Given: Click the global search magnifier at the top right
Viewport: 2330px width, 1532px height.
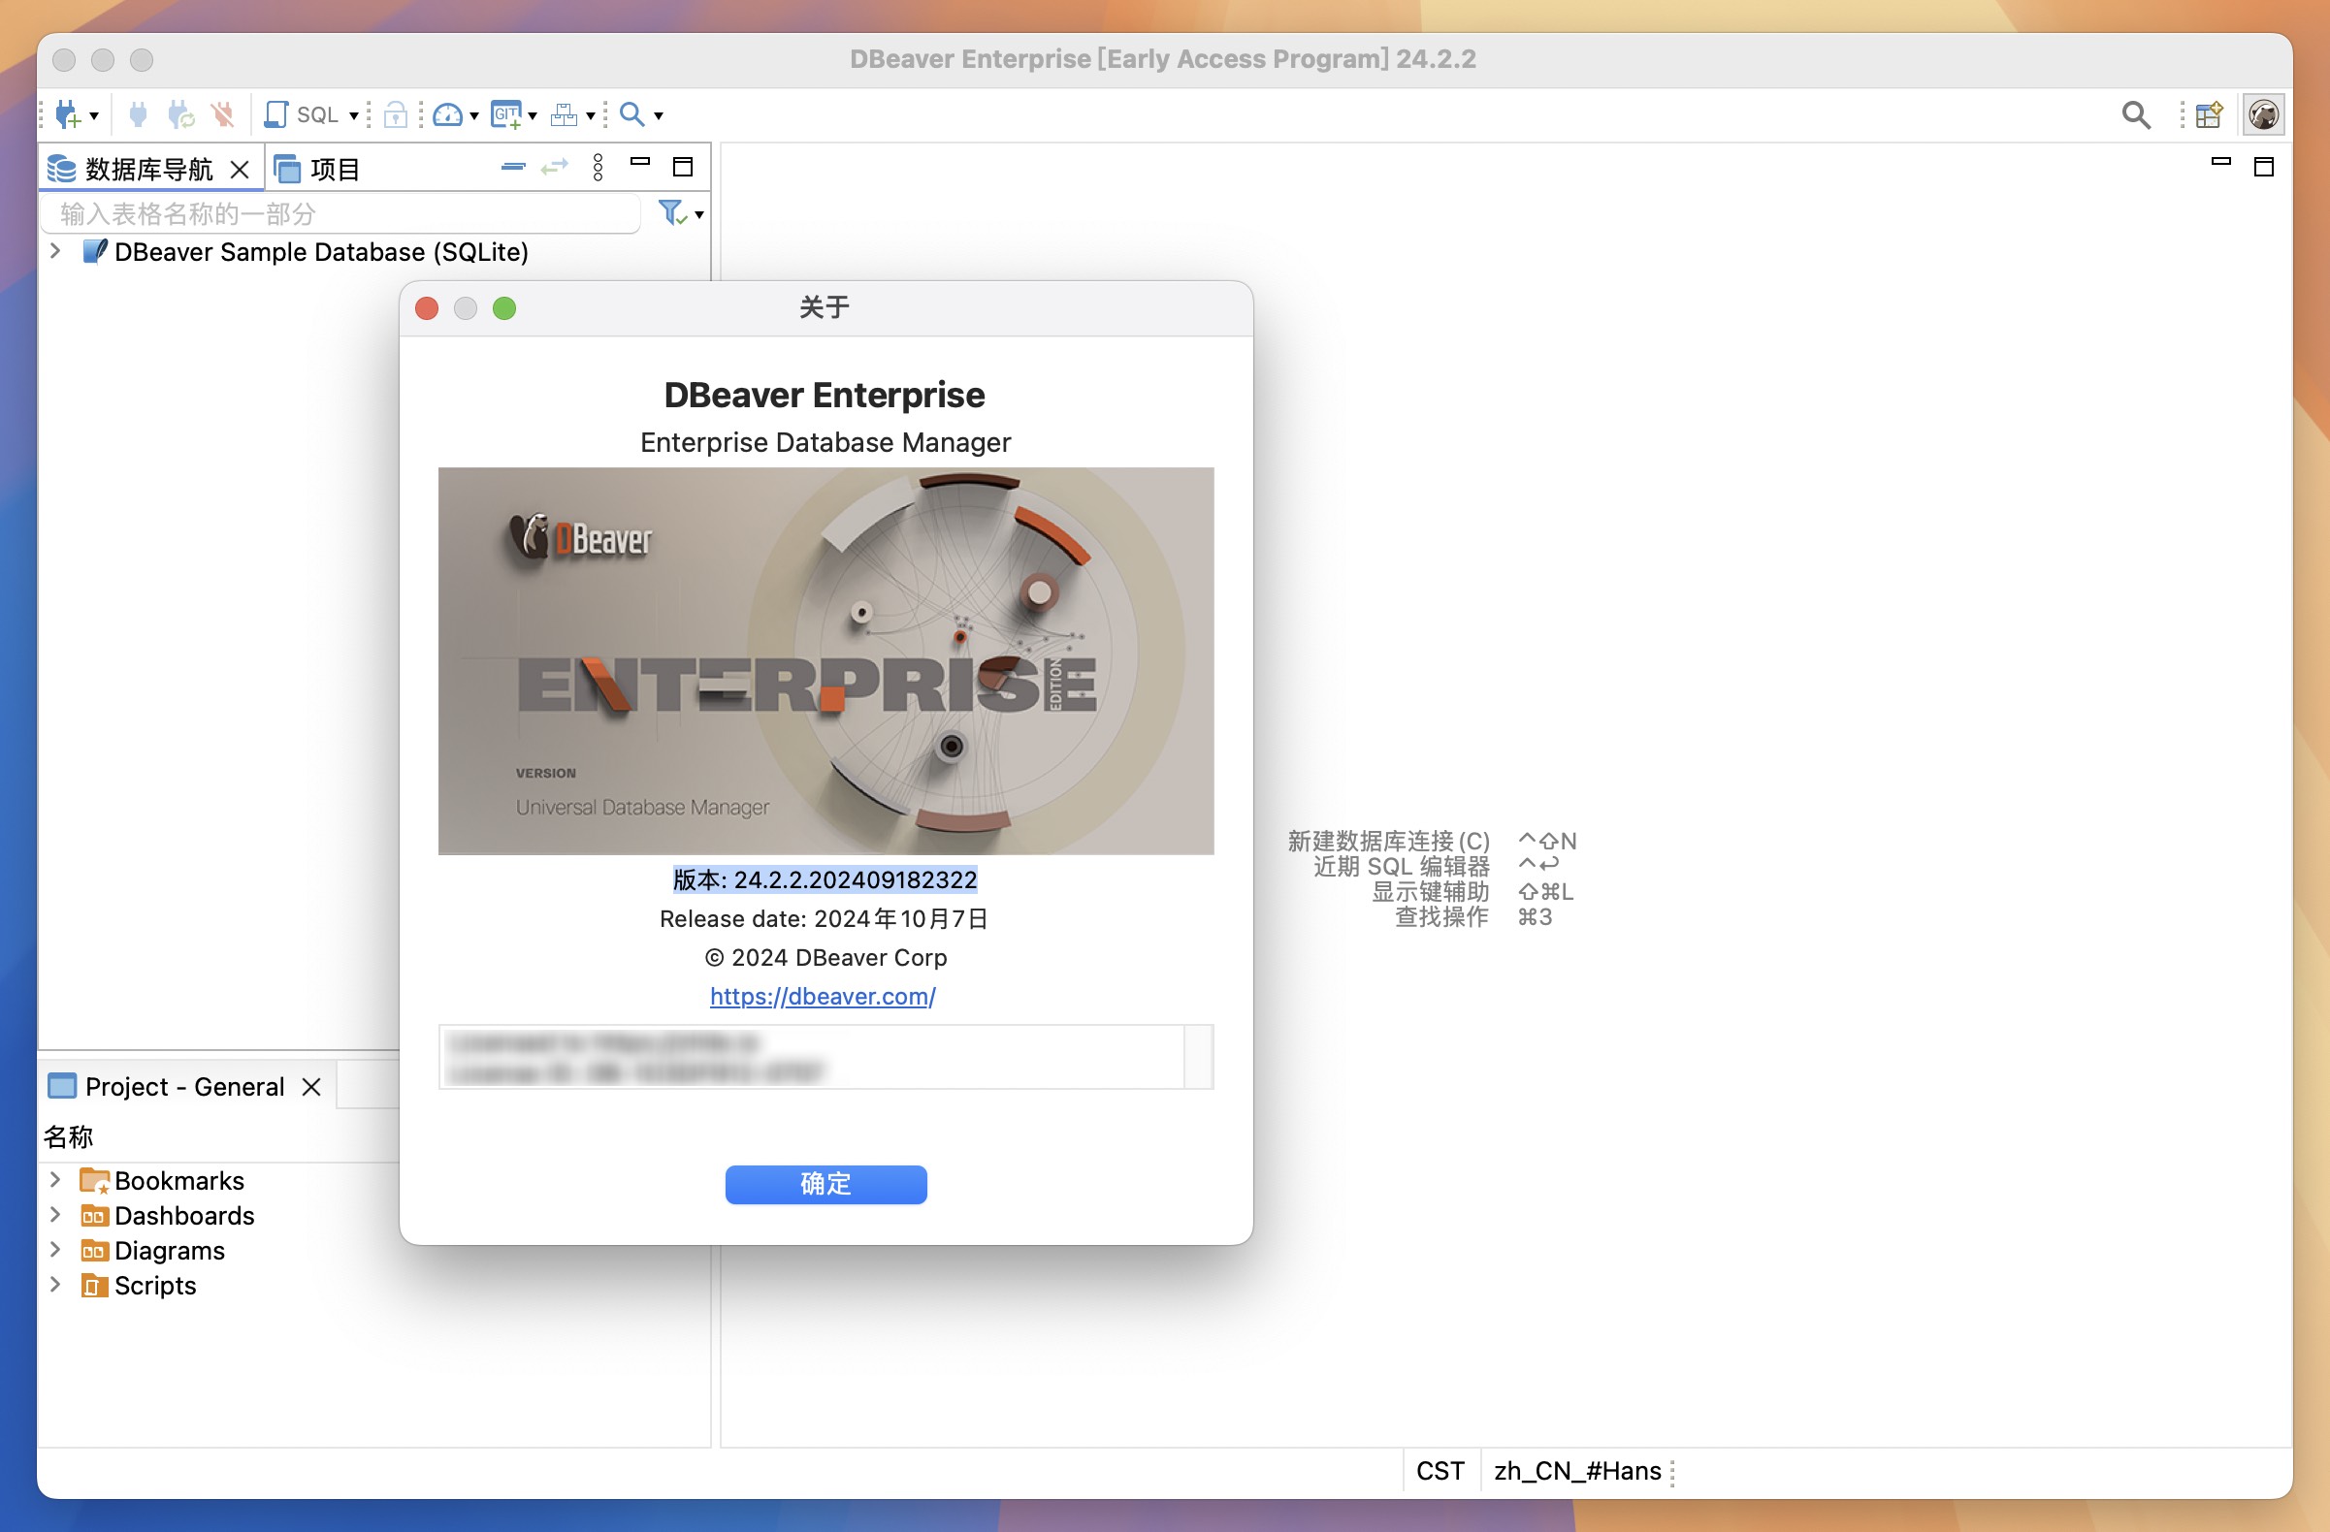Looking at the screenshot, I should pyautogui.click(x=2135, y=115).
